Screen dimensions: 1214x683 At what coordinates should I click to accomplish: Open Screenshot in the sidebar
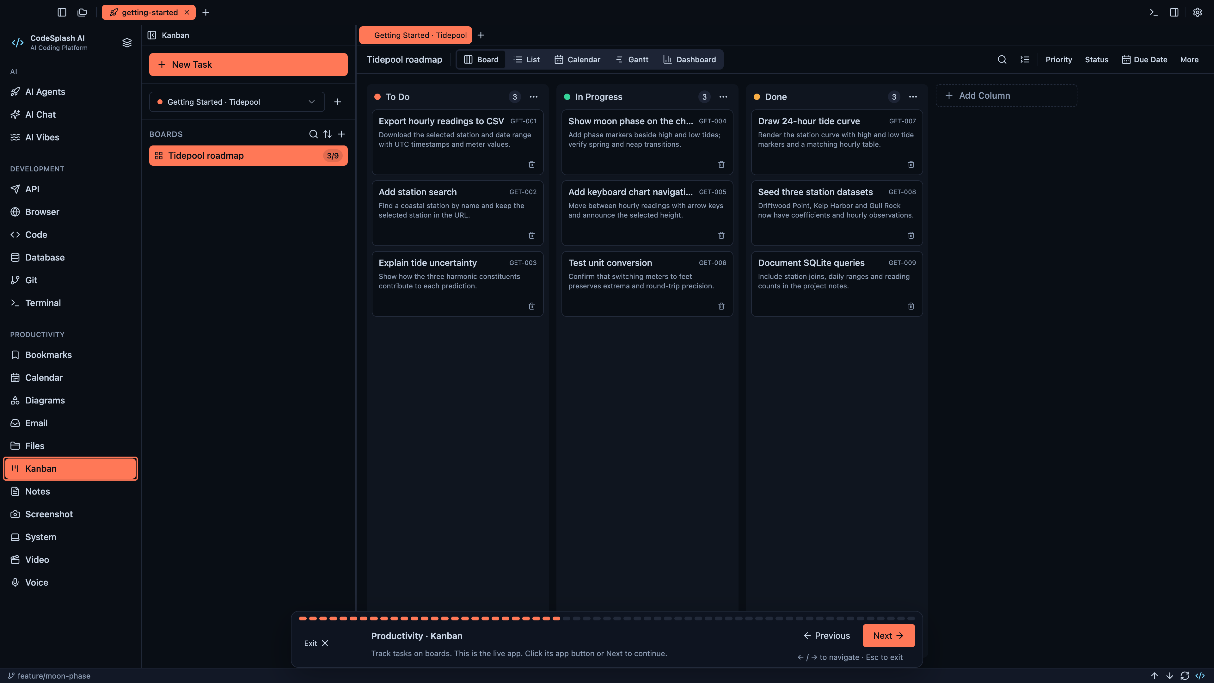click(70, 514)
